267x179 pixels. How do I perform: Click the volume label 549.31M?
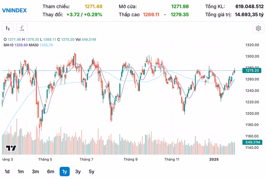tap(252, 142)
